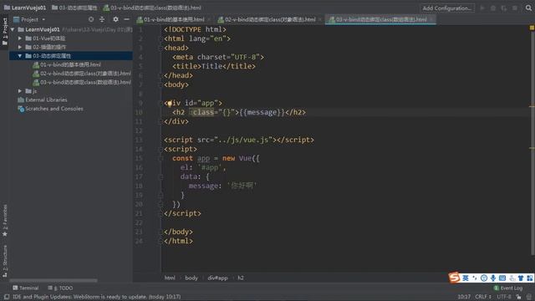Toggle the 2: Favorites side tool window
This screenshot has height=301, width=535.
(4, 221)
